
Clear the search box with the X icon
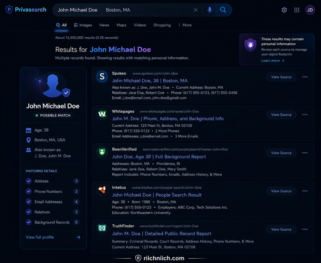point(196,10)
